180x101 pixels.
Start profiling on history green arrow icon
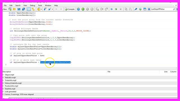116,9
